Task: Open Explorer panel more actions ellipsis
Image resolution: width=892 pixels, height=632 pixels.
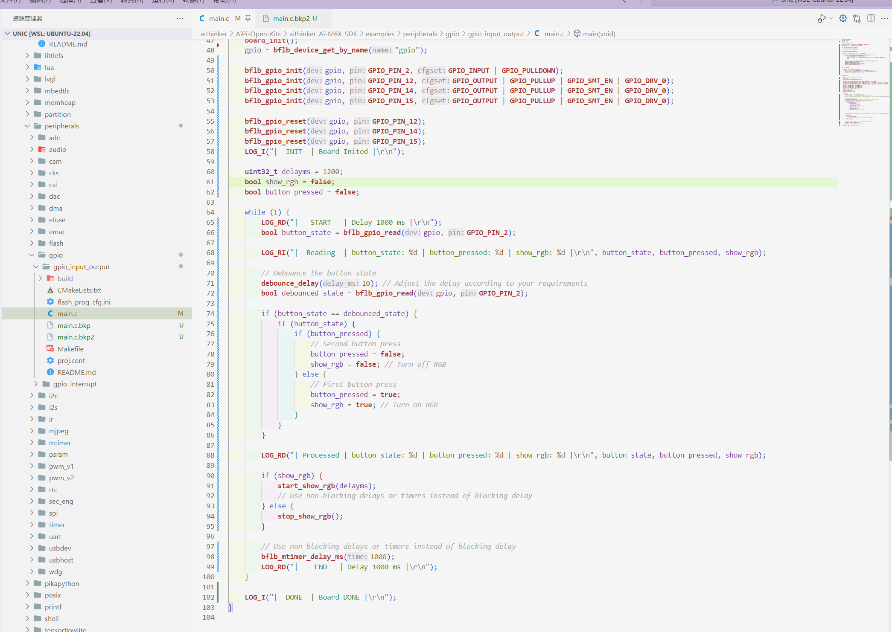Action: 180,18
